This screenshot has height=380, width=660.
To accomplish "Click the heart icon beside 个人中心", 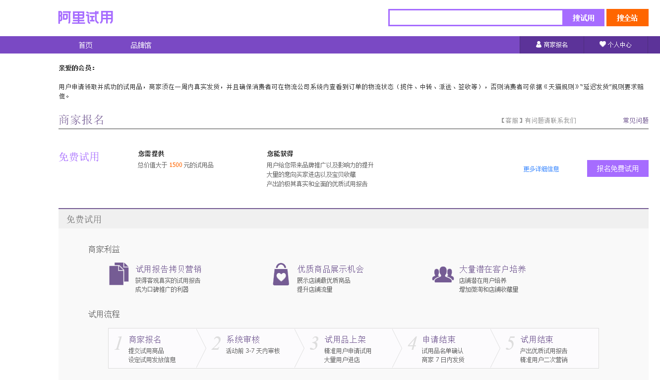I will coord(602,44).
